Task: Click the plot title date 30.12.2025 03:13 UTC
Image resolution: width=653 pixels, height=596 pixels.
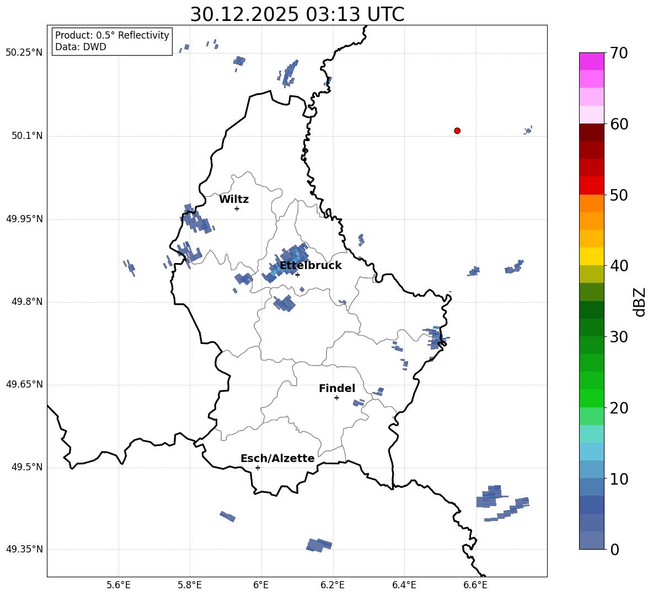Action: (297, 14)
